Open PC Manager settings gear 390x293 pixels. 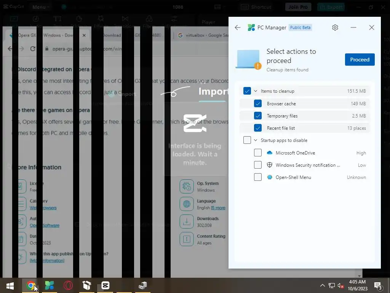335,27
